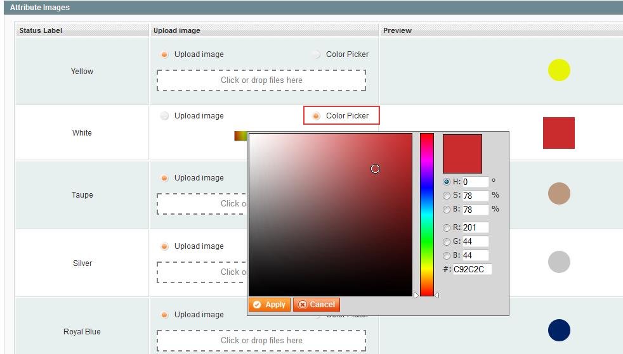Click inside the saturation-brightness gradient square

(x=330, y=214)
